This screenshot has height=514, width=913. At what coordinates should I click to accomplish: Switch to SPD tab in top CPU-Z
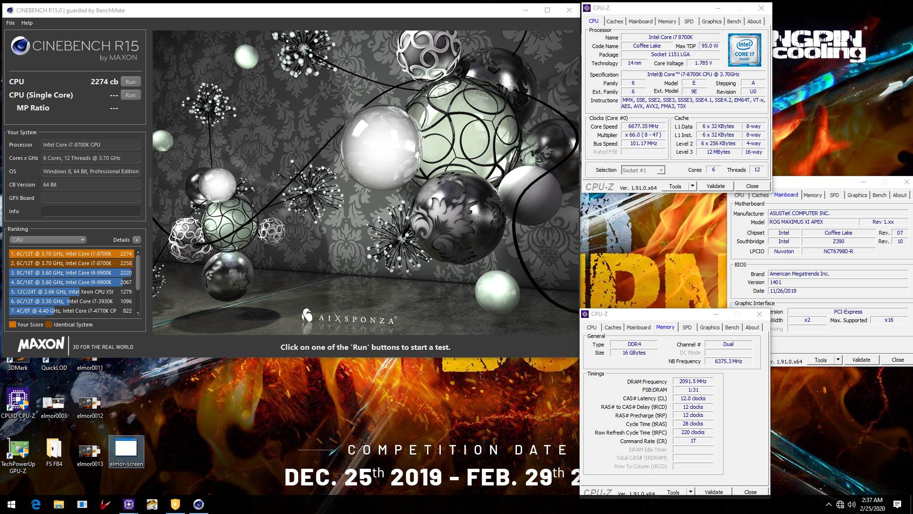coord(689,21)
